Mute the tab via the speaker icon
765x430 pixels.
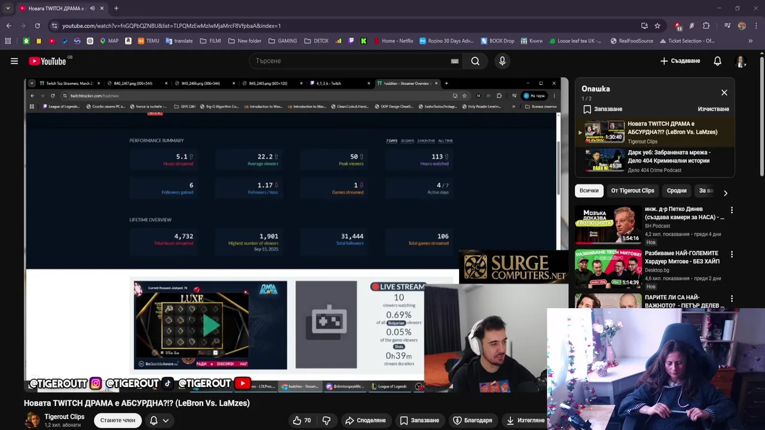(92, 8)
